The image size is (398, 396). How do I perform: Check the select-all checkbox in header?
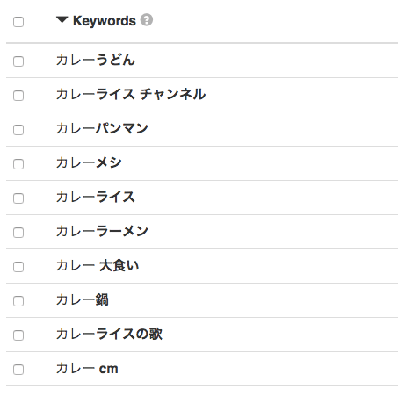(x=18, y=22)
